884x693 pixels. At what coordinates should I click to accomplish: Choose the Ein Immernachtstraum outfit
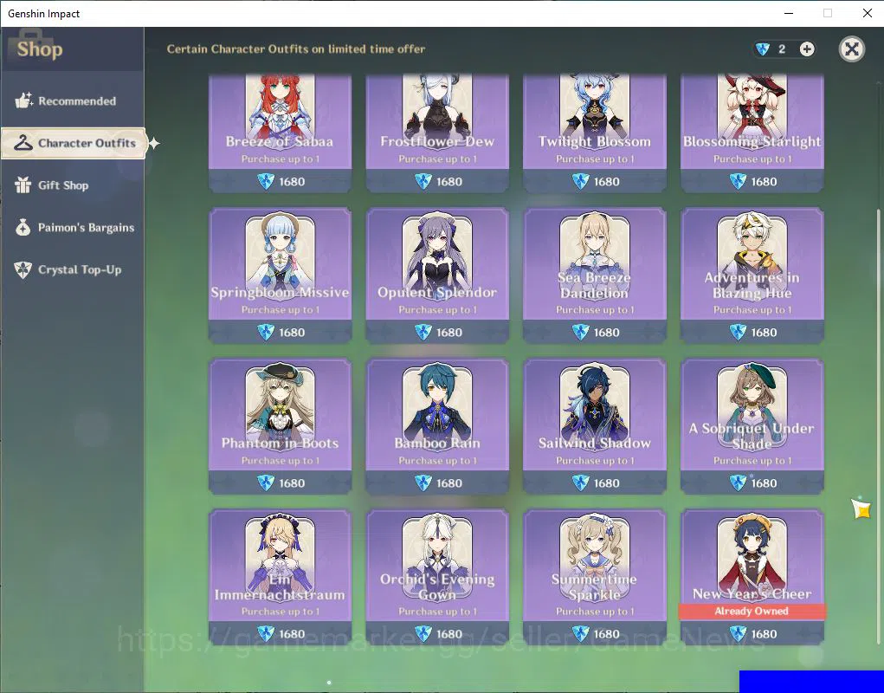(x=280, y=576)
